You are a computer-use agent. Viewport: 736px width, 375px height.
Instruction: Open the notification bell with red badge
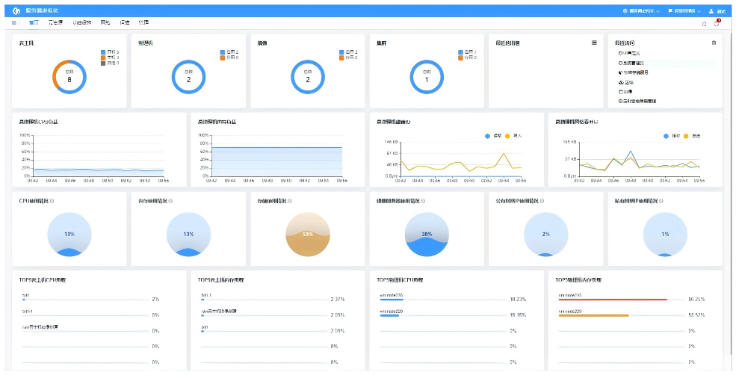(x=717, y=23)
